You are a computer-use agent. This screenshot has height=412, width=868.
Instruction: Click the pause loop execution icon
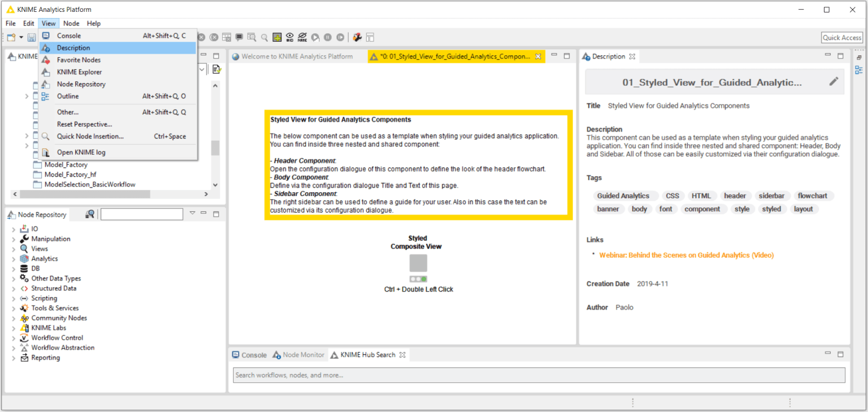[328, 37]
